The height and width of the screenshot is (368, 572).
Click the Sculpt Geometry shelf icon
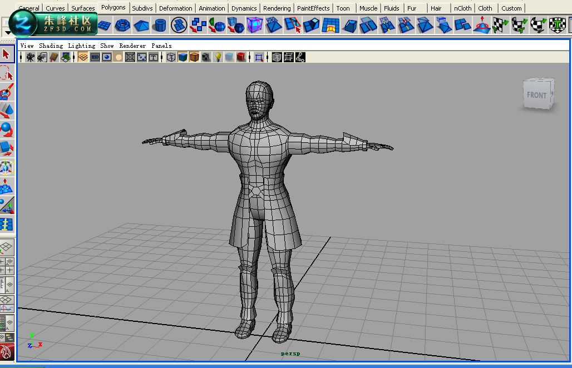point(481,26)
